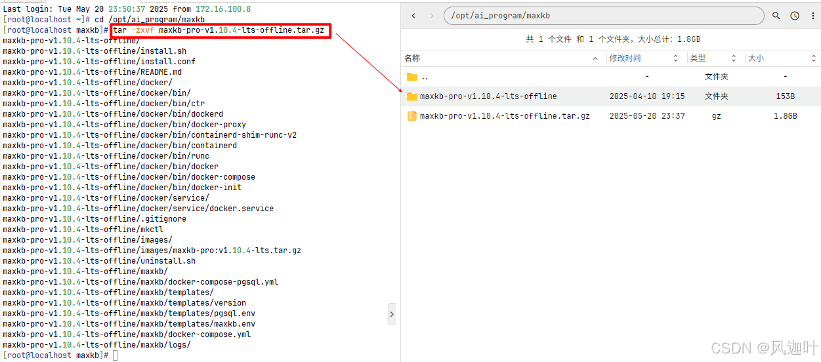Click the maxkb/docker-compose.yml output line
Image resolution: width=821 pixels, height=362 pixels.
[127, 334]
